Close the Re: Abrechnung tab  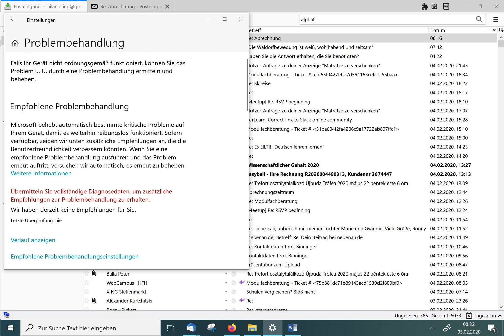pyautogui.click(x=167, y=7)
